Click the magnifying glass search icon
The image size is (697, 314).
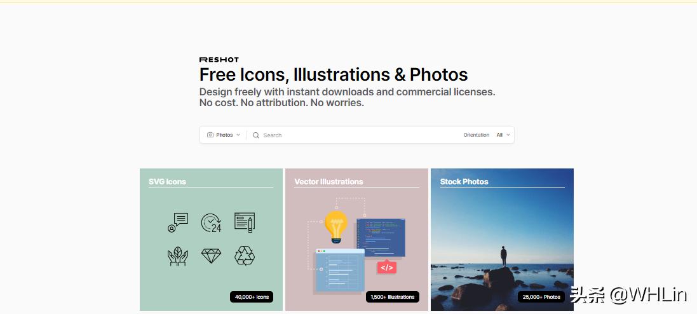point(256,135)
